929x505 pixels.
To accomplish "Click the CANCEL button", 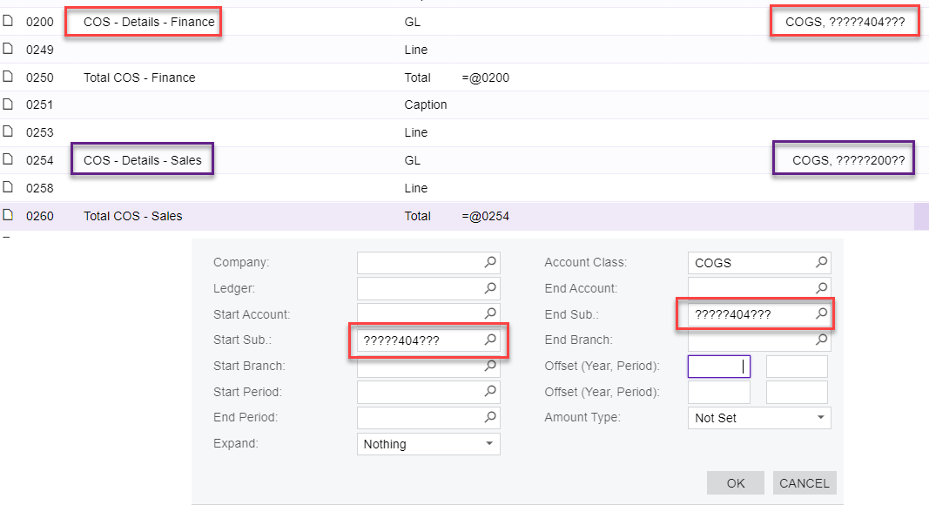I will (804, 483).
